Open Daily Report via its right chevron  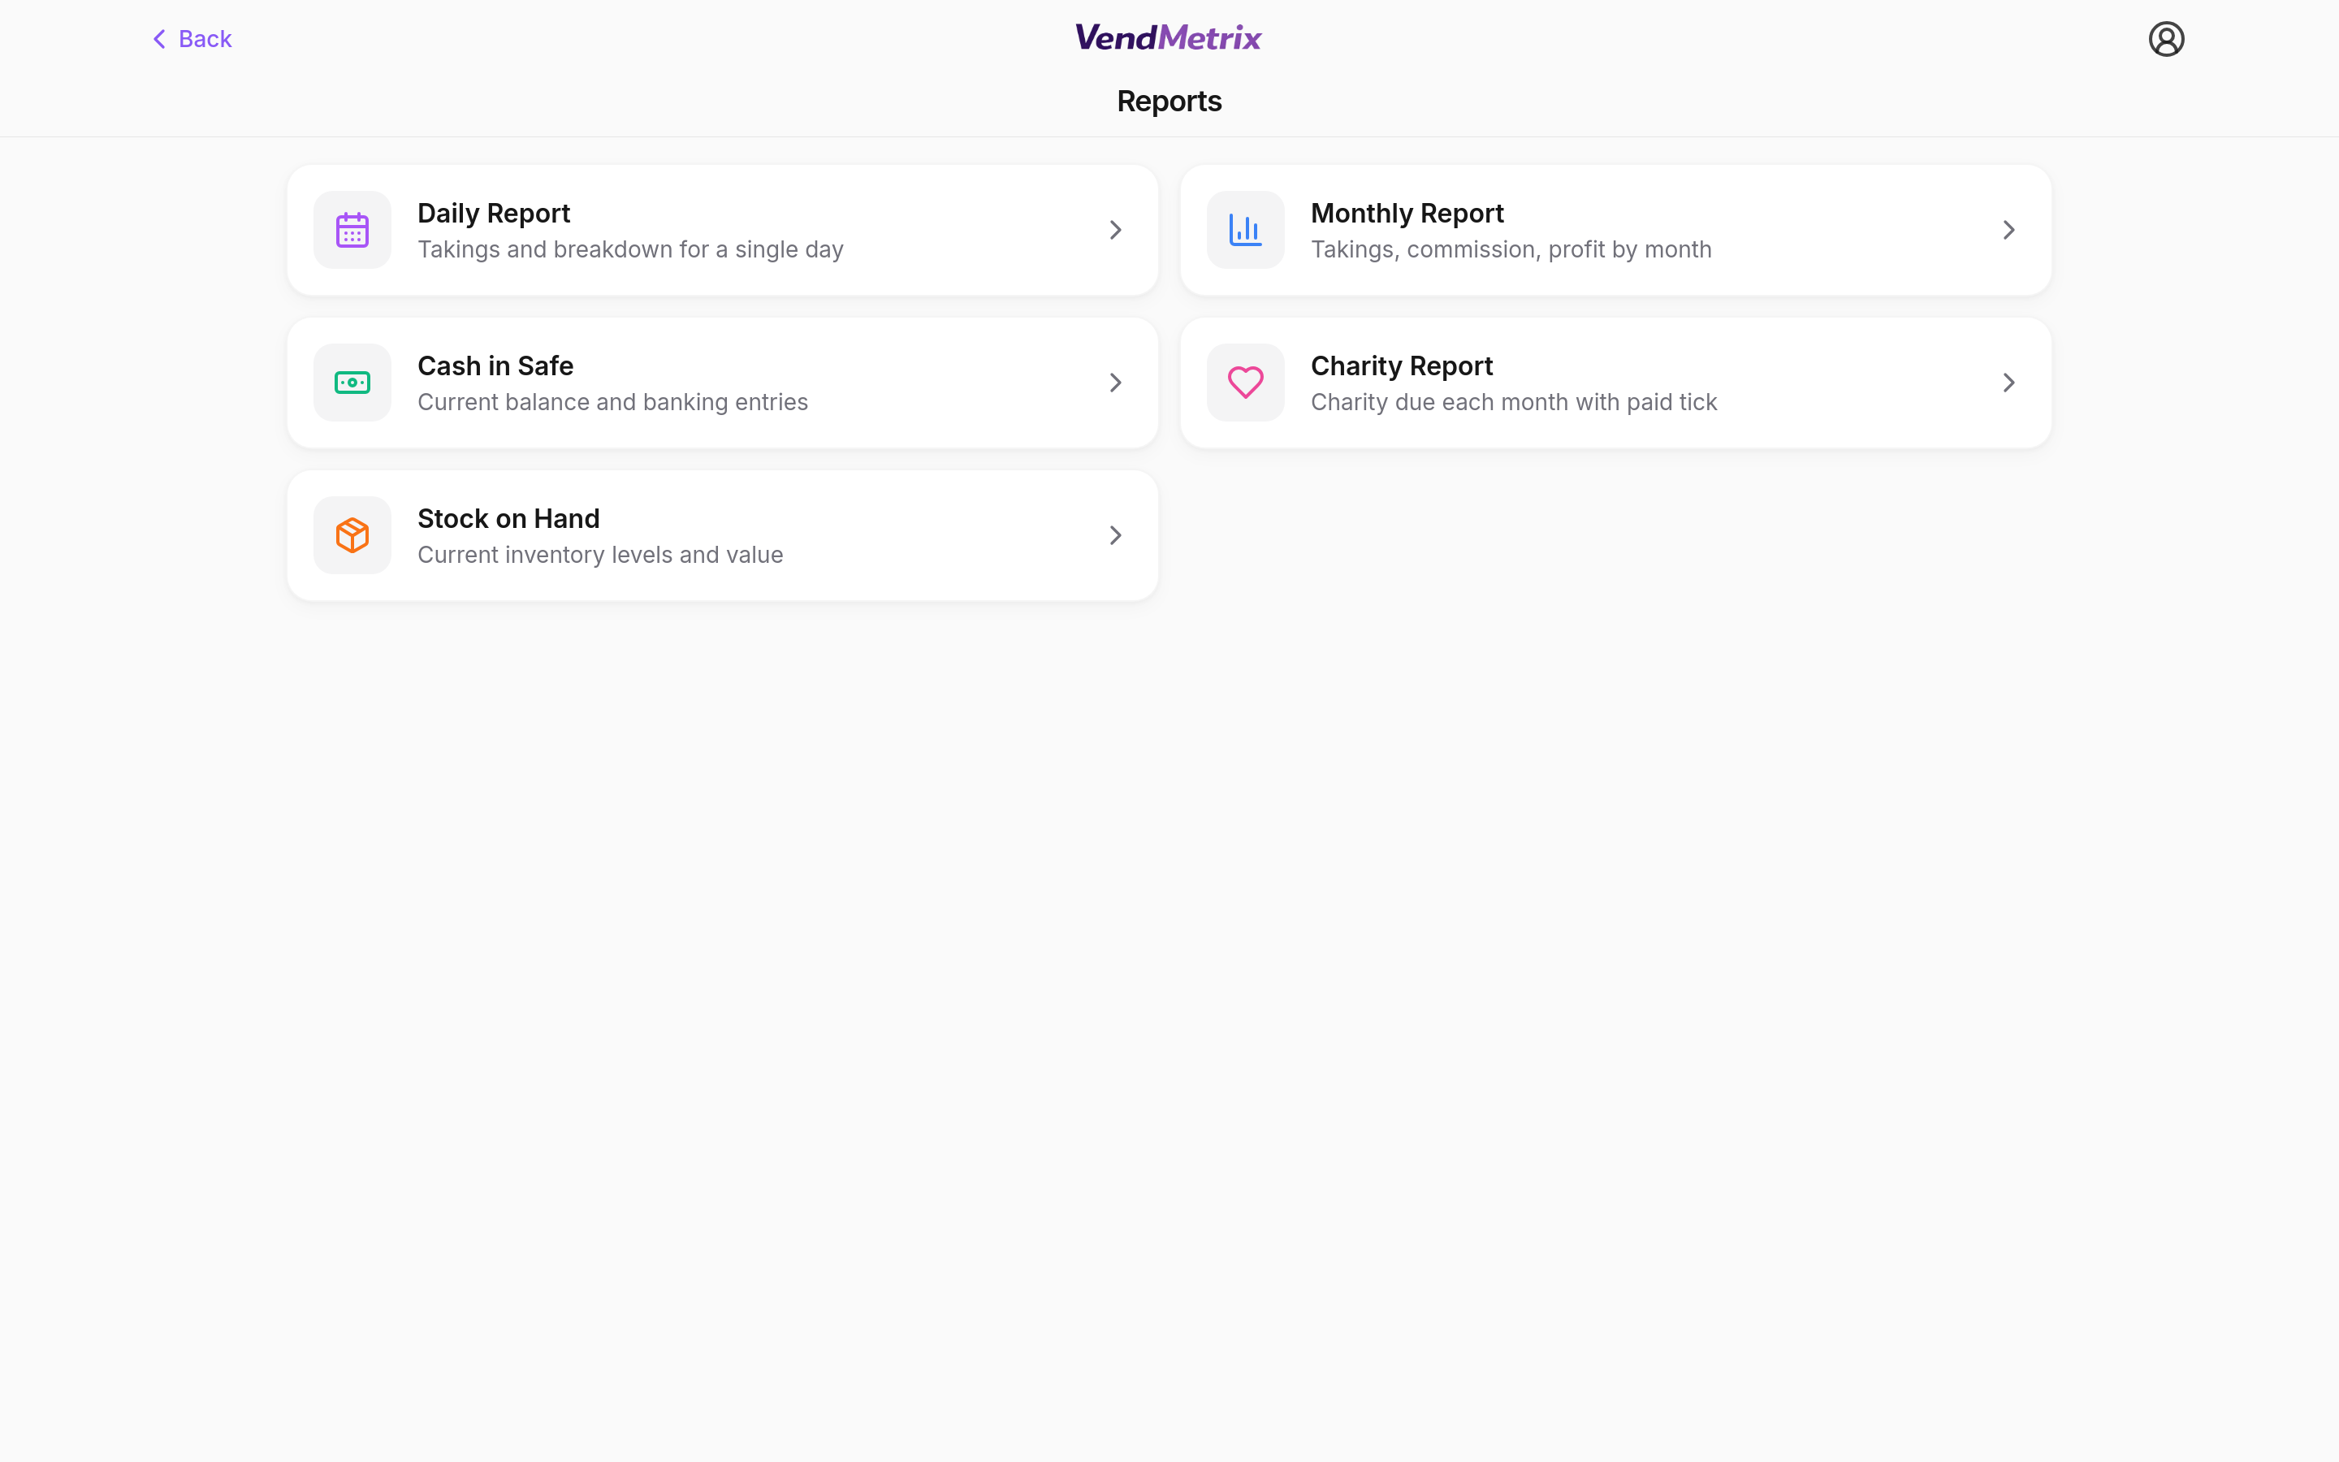click(1115, 230)
